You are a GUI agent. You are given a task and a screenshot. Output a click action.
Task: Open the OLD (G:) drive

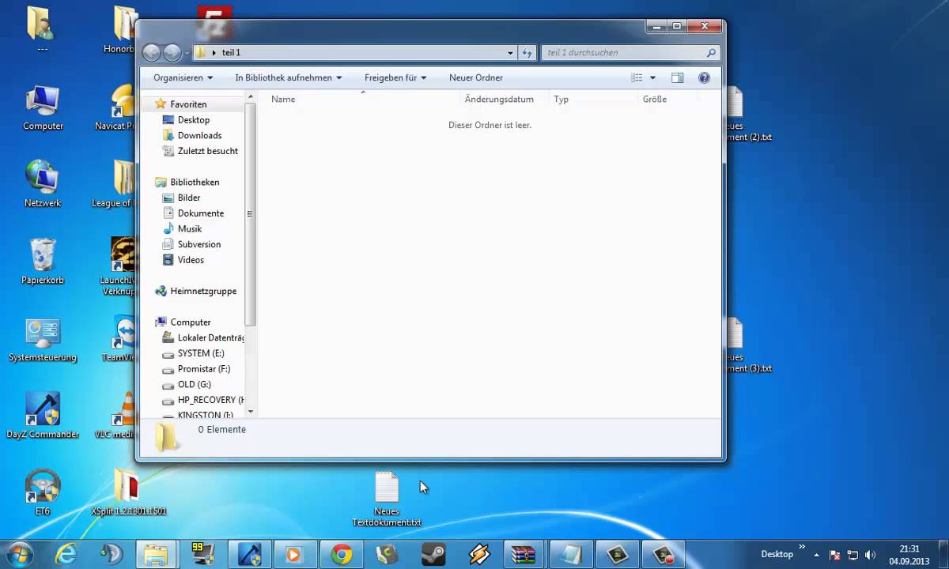coord(194,385)
